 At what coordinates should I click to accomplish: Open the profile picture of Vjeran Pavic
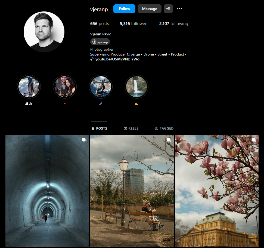tap(44, 32)
